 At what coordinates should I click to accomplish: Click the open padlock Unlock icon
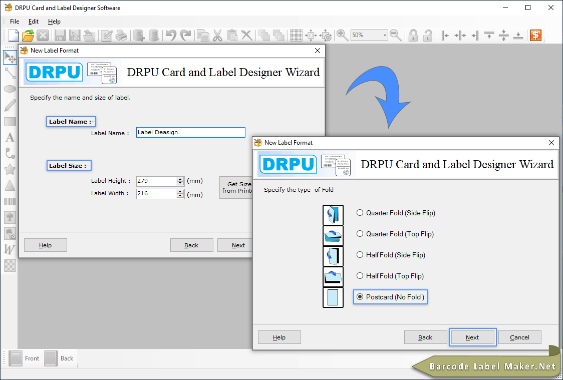click(428, 35)
